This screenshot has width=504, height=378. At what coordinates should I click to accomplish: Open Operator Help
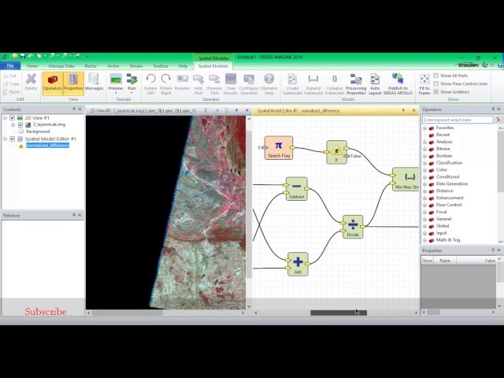click(269, 83)
